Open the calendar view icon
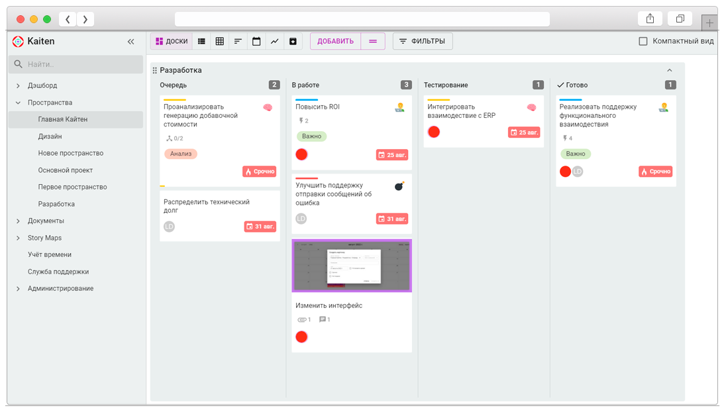 pyautogui.click(x=256, y=41)
